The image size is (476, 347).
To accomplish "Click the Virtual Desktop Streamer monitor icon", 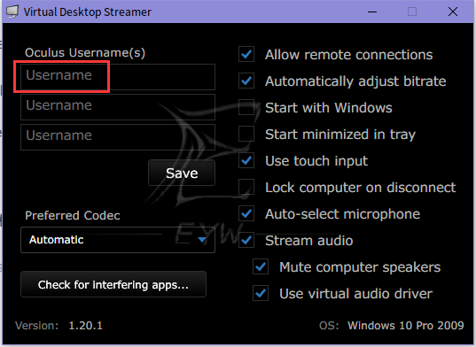I will click(12, 12).
